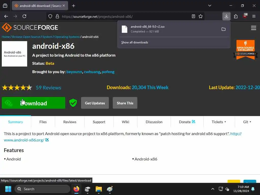260x195 pixels.
Task: Reload the current page
Action: [24, 16]
